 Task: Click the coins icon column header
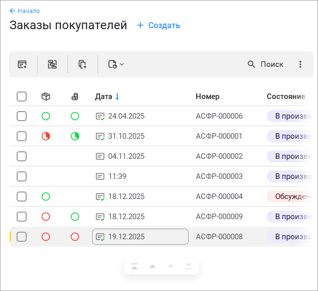[75, 96]
